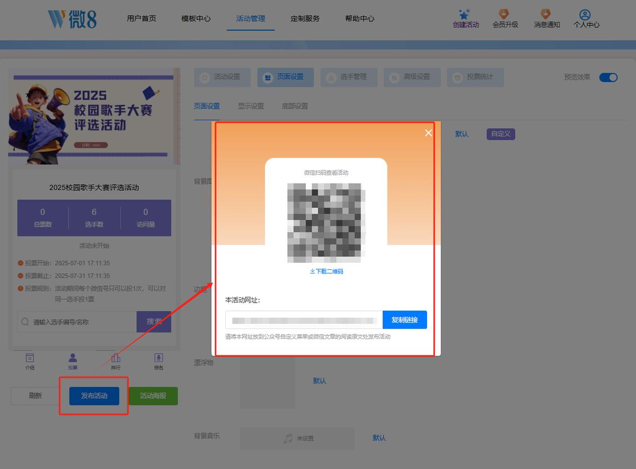Select the 页面设置 tab with grid icon
This screenshot has width=636, height=469.
coord(285,77)
